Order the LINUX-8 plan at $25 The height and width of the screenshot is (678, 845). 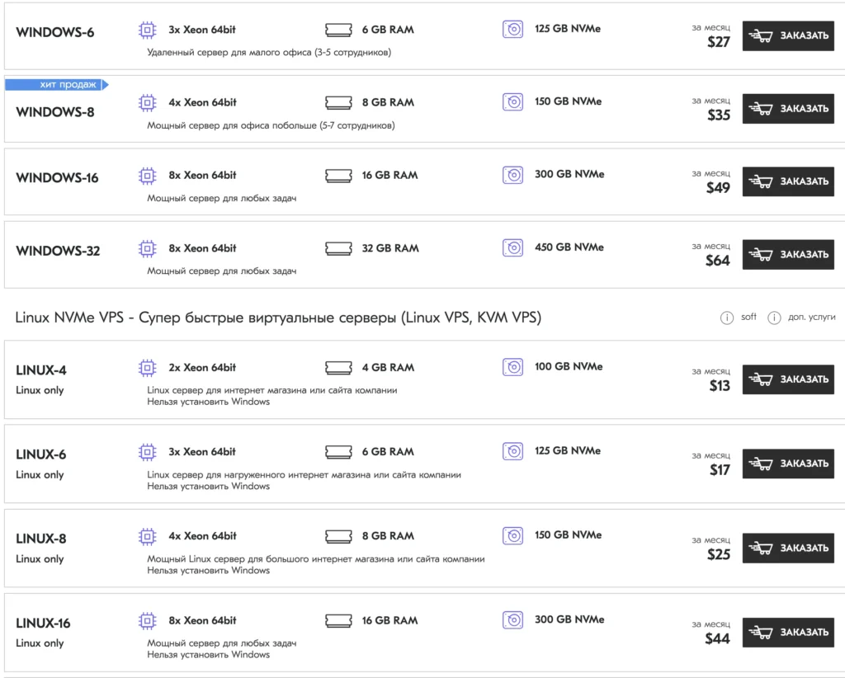788,548
